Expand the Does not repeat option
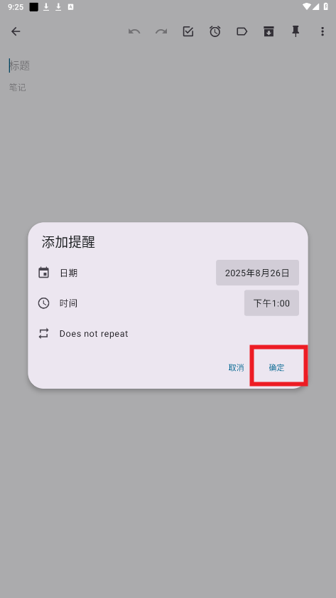The width and height of the screenshot is (336, 598). 94,334
